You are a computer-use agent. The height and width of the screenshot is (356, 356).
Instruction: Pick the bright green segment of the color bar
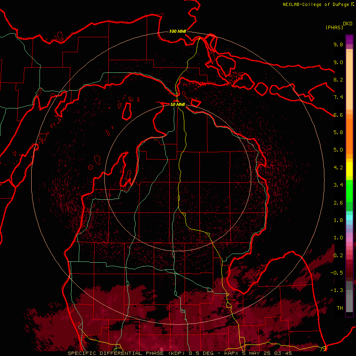coord(349,191)
